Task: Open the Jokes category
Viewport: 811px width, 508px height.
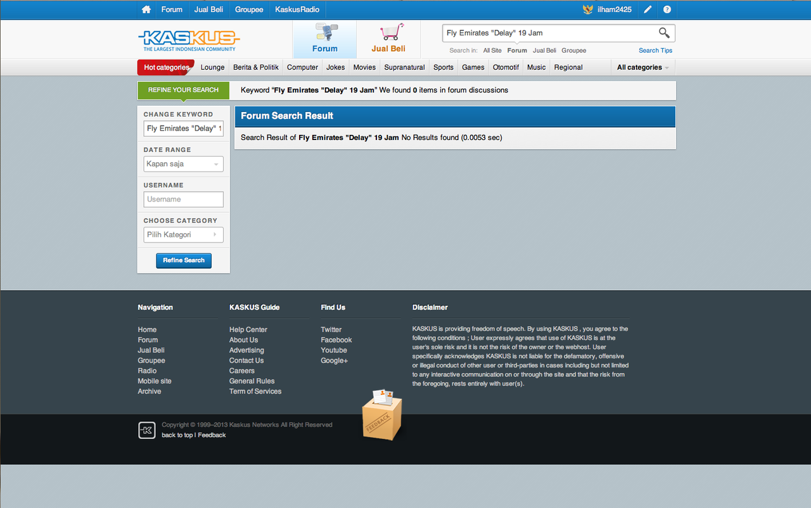Action: [x=336, y=67]
